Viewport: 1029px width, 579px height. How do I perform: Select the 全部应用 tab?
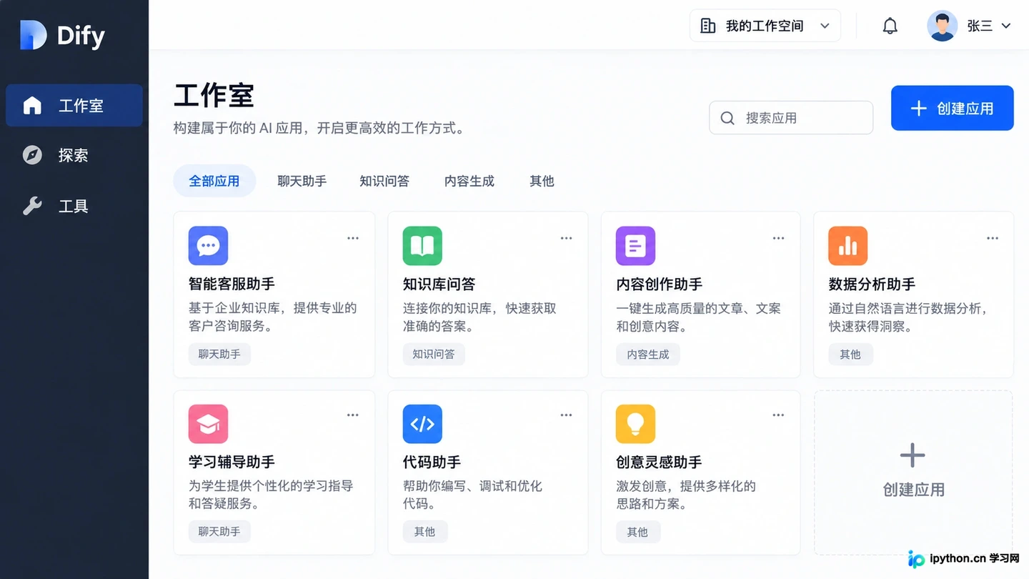tap(214, 181)
